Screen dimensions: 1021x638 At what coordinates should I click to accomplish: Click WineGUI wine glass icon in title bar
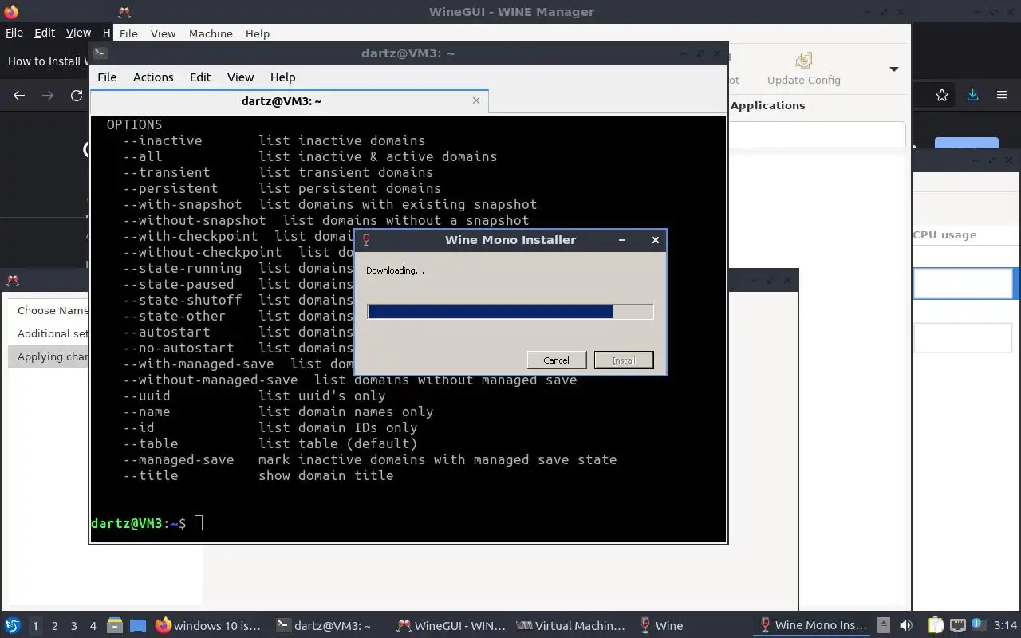[x=124, y=12]
